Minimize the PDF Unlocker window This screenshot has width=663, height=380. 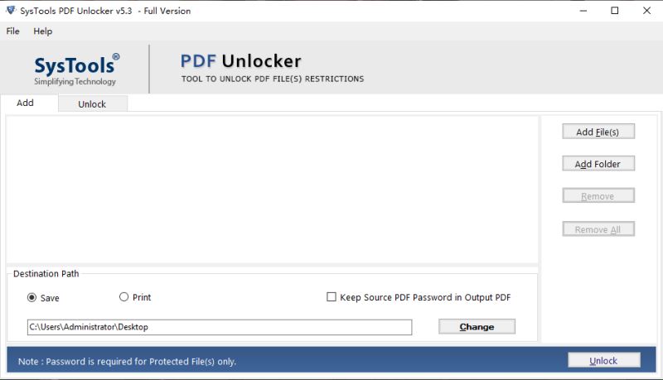point(583,11)
